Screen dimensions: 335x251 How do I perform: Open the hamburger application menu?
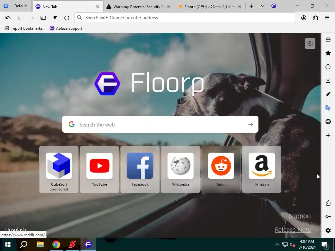coord(327,18)
